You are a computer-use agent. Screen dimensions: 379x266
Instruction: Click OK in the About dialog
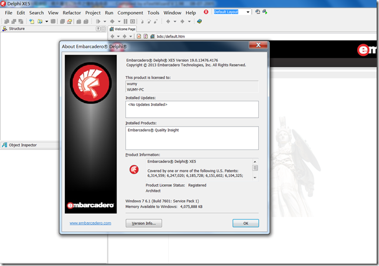(x=246, y=223)
